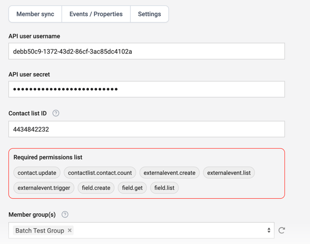Click help icon next to Contact list ID
The image size is (310, 244).
pos(56,113)
